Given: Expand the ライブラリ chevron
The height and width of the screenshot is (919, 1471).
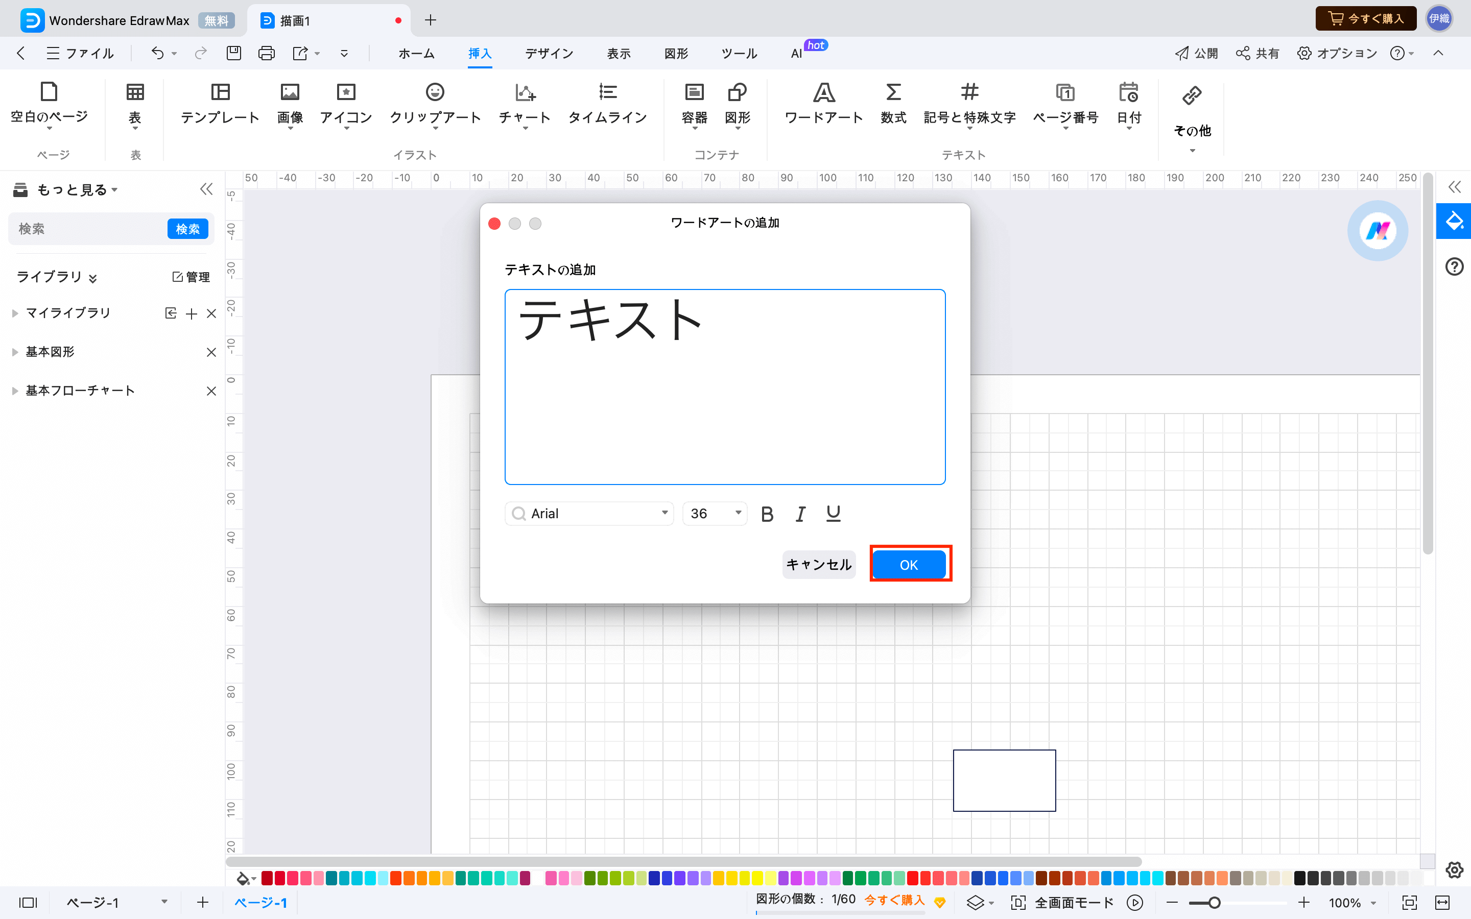Looking at the screenshot, I should 92,278.
